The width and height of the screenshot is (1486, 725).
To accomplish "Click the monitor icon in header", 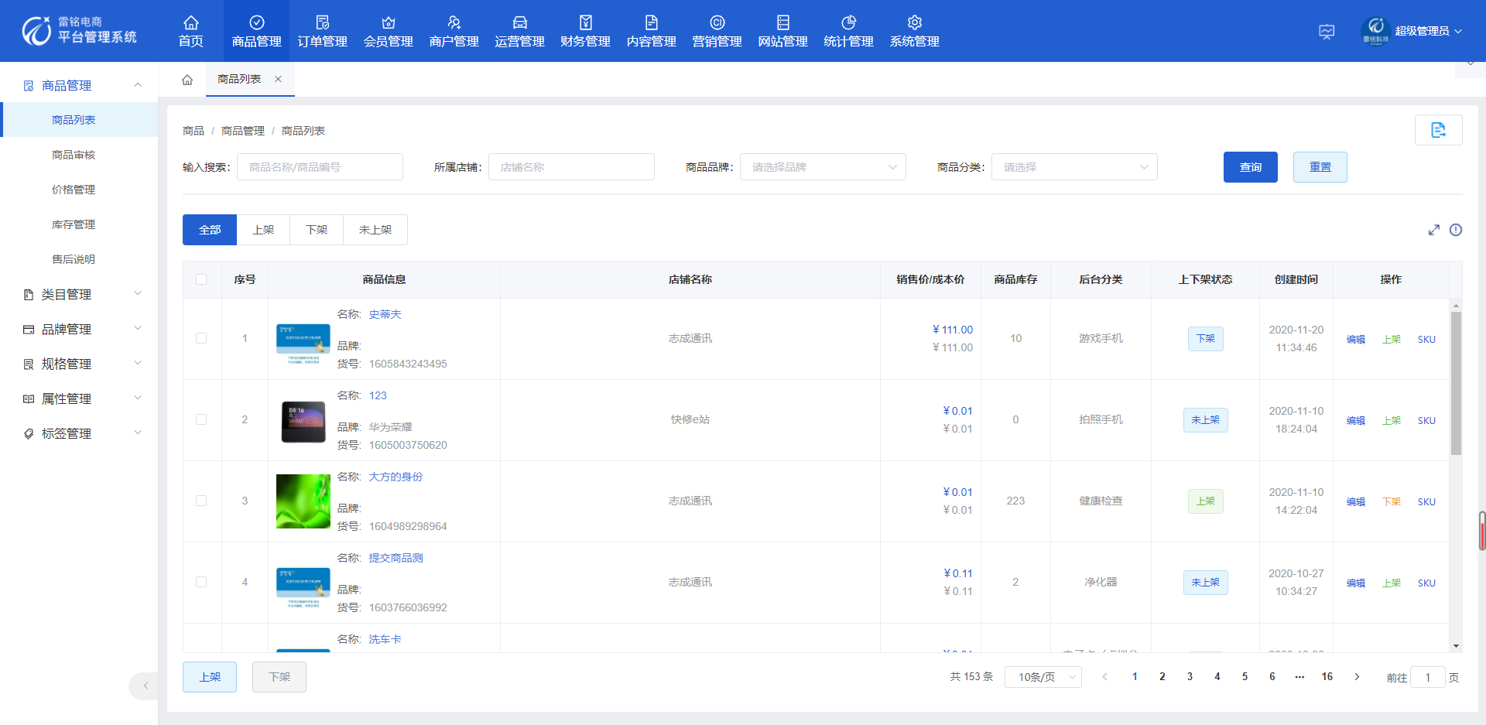I will 1327,32.
